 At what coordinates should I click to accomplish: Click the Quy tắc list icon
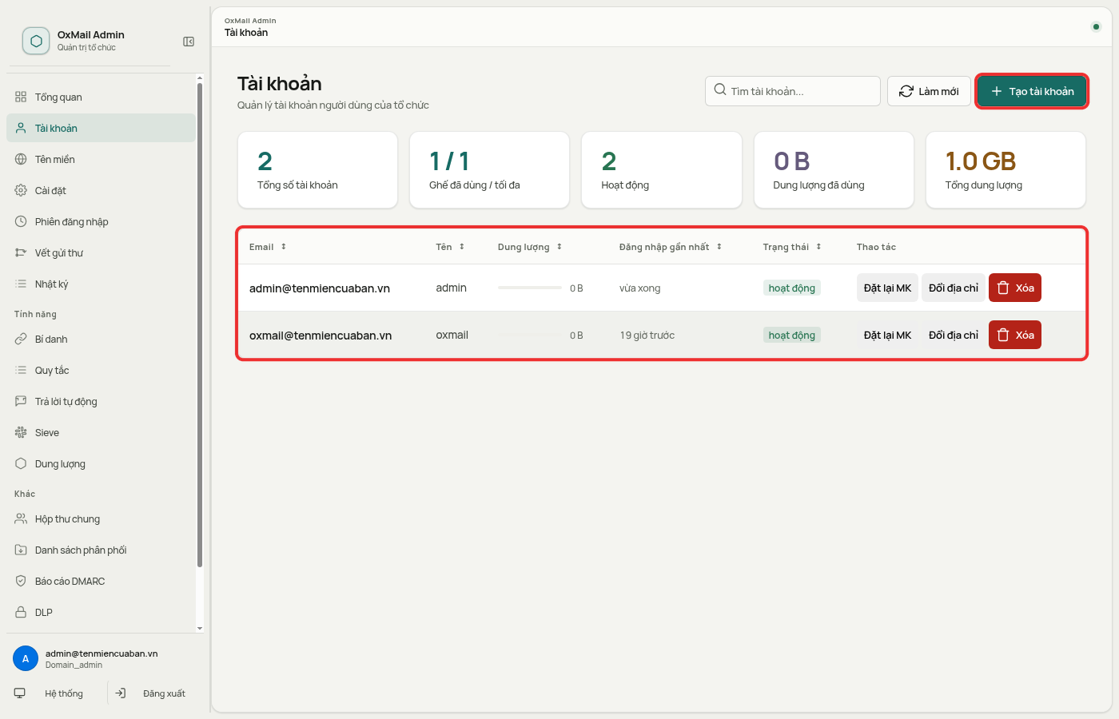(21, 370)
